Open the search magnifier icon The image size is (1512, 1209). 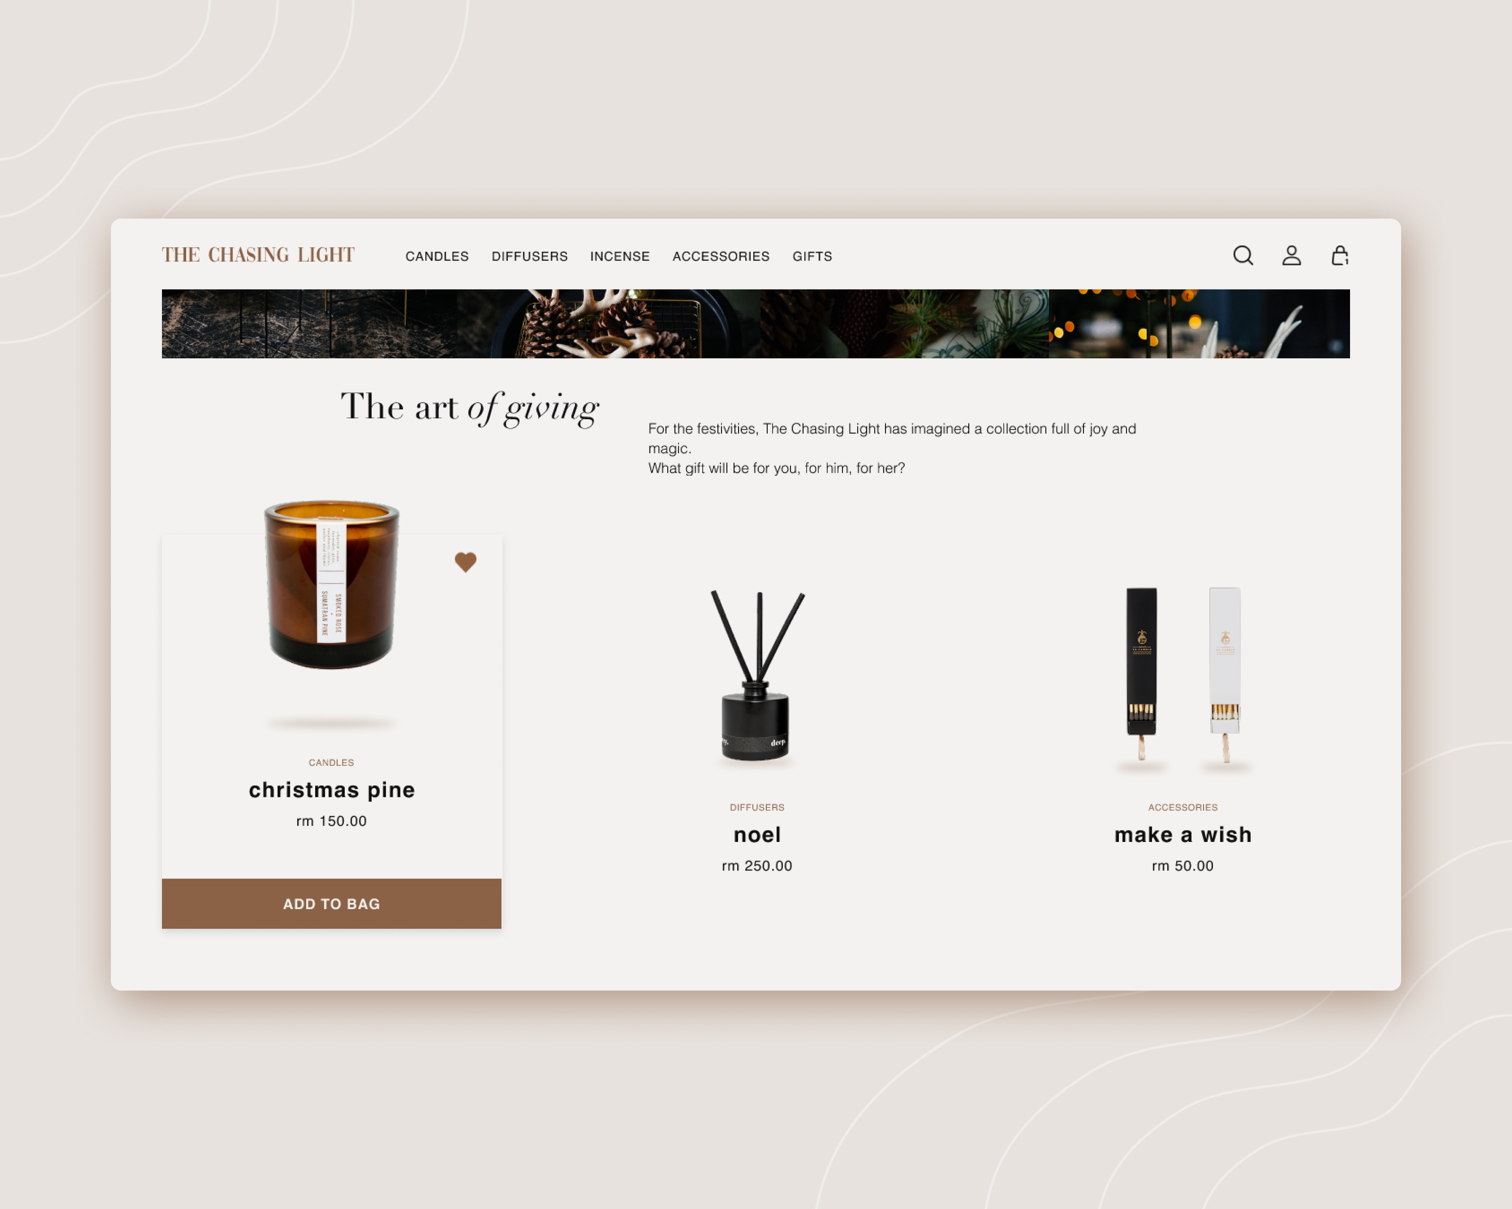tap(1243, 256)
